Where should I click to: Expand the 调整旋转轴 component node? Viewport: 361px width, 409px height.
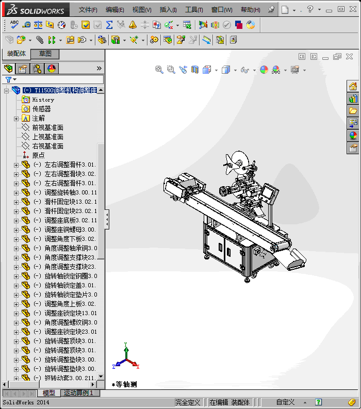tap(16, 193)
